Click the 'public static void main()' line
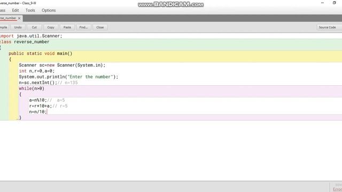Viewport: 342px width, 192px height. pyautogui.click(x=41, y=53)
